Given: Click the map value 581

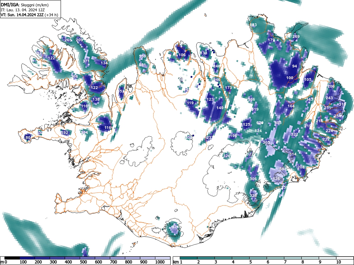Looking at the screenshot, I should 142,65.
